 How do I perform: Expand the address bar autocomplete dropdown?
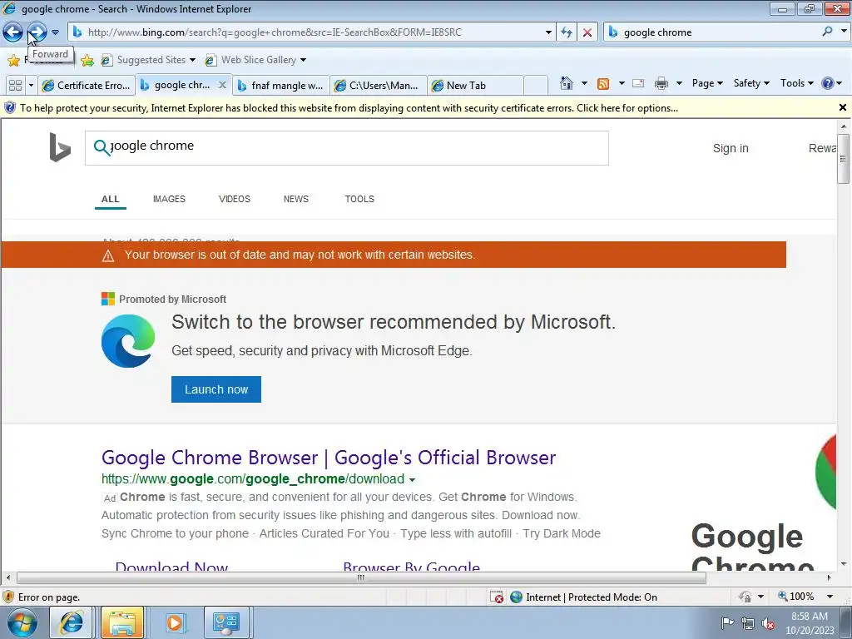[x=548, y=32]
